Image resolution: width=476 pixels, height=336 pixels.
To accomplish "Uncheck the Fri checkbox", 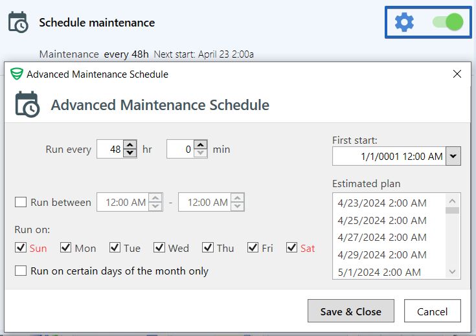I will pos(253,247).
